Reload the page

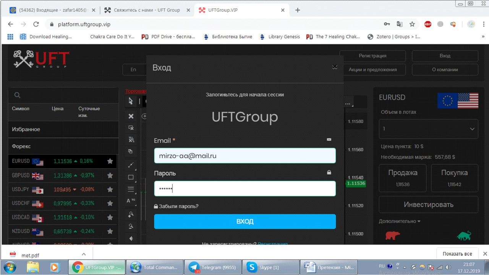(36, 24)
